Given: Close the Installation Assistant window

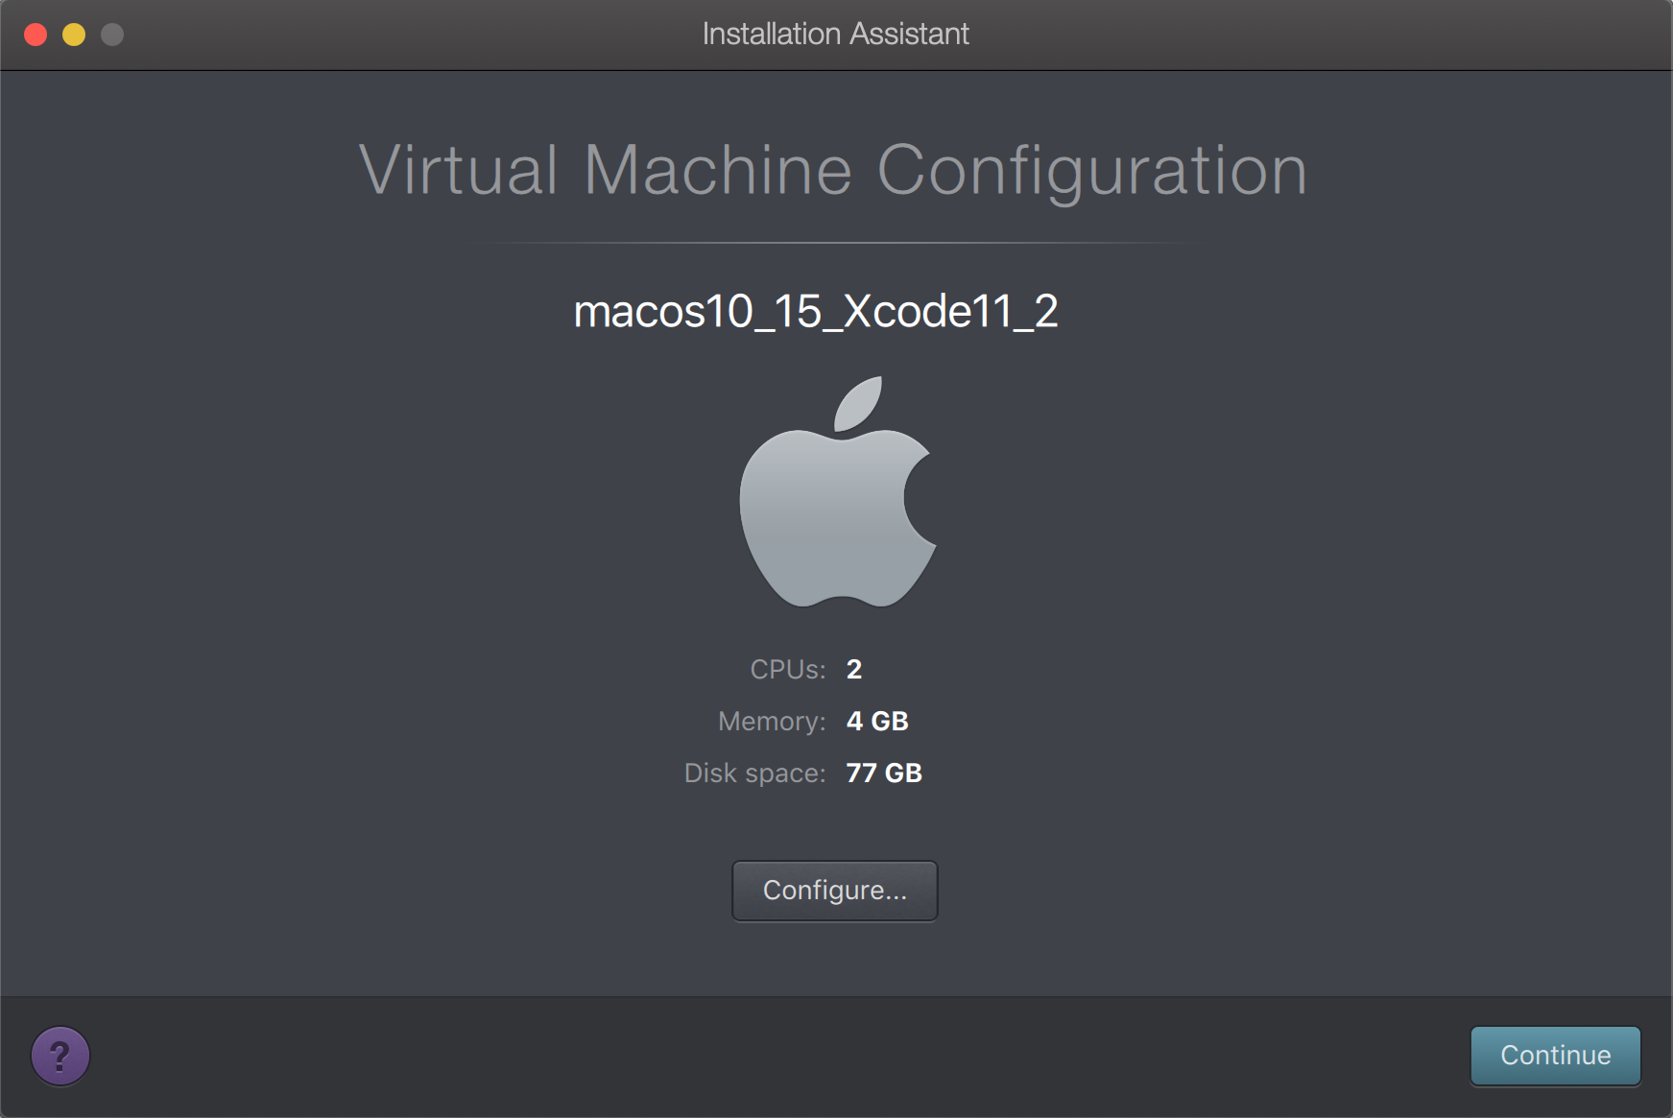Looking at the screenshot, I should coord(36,35).
